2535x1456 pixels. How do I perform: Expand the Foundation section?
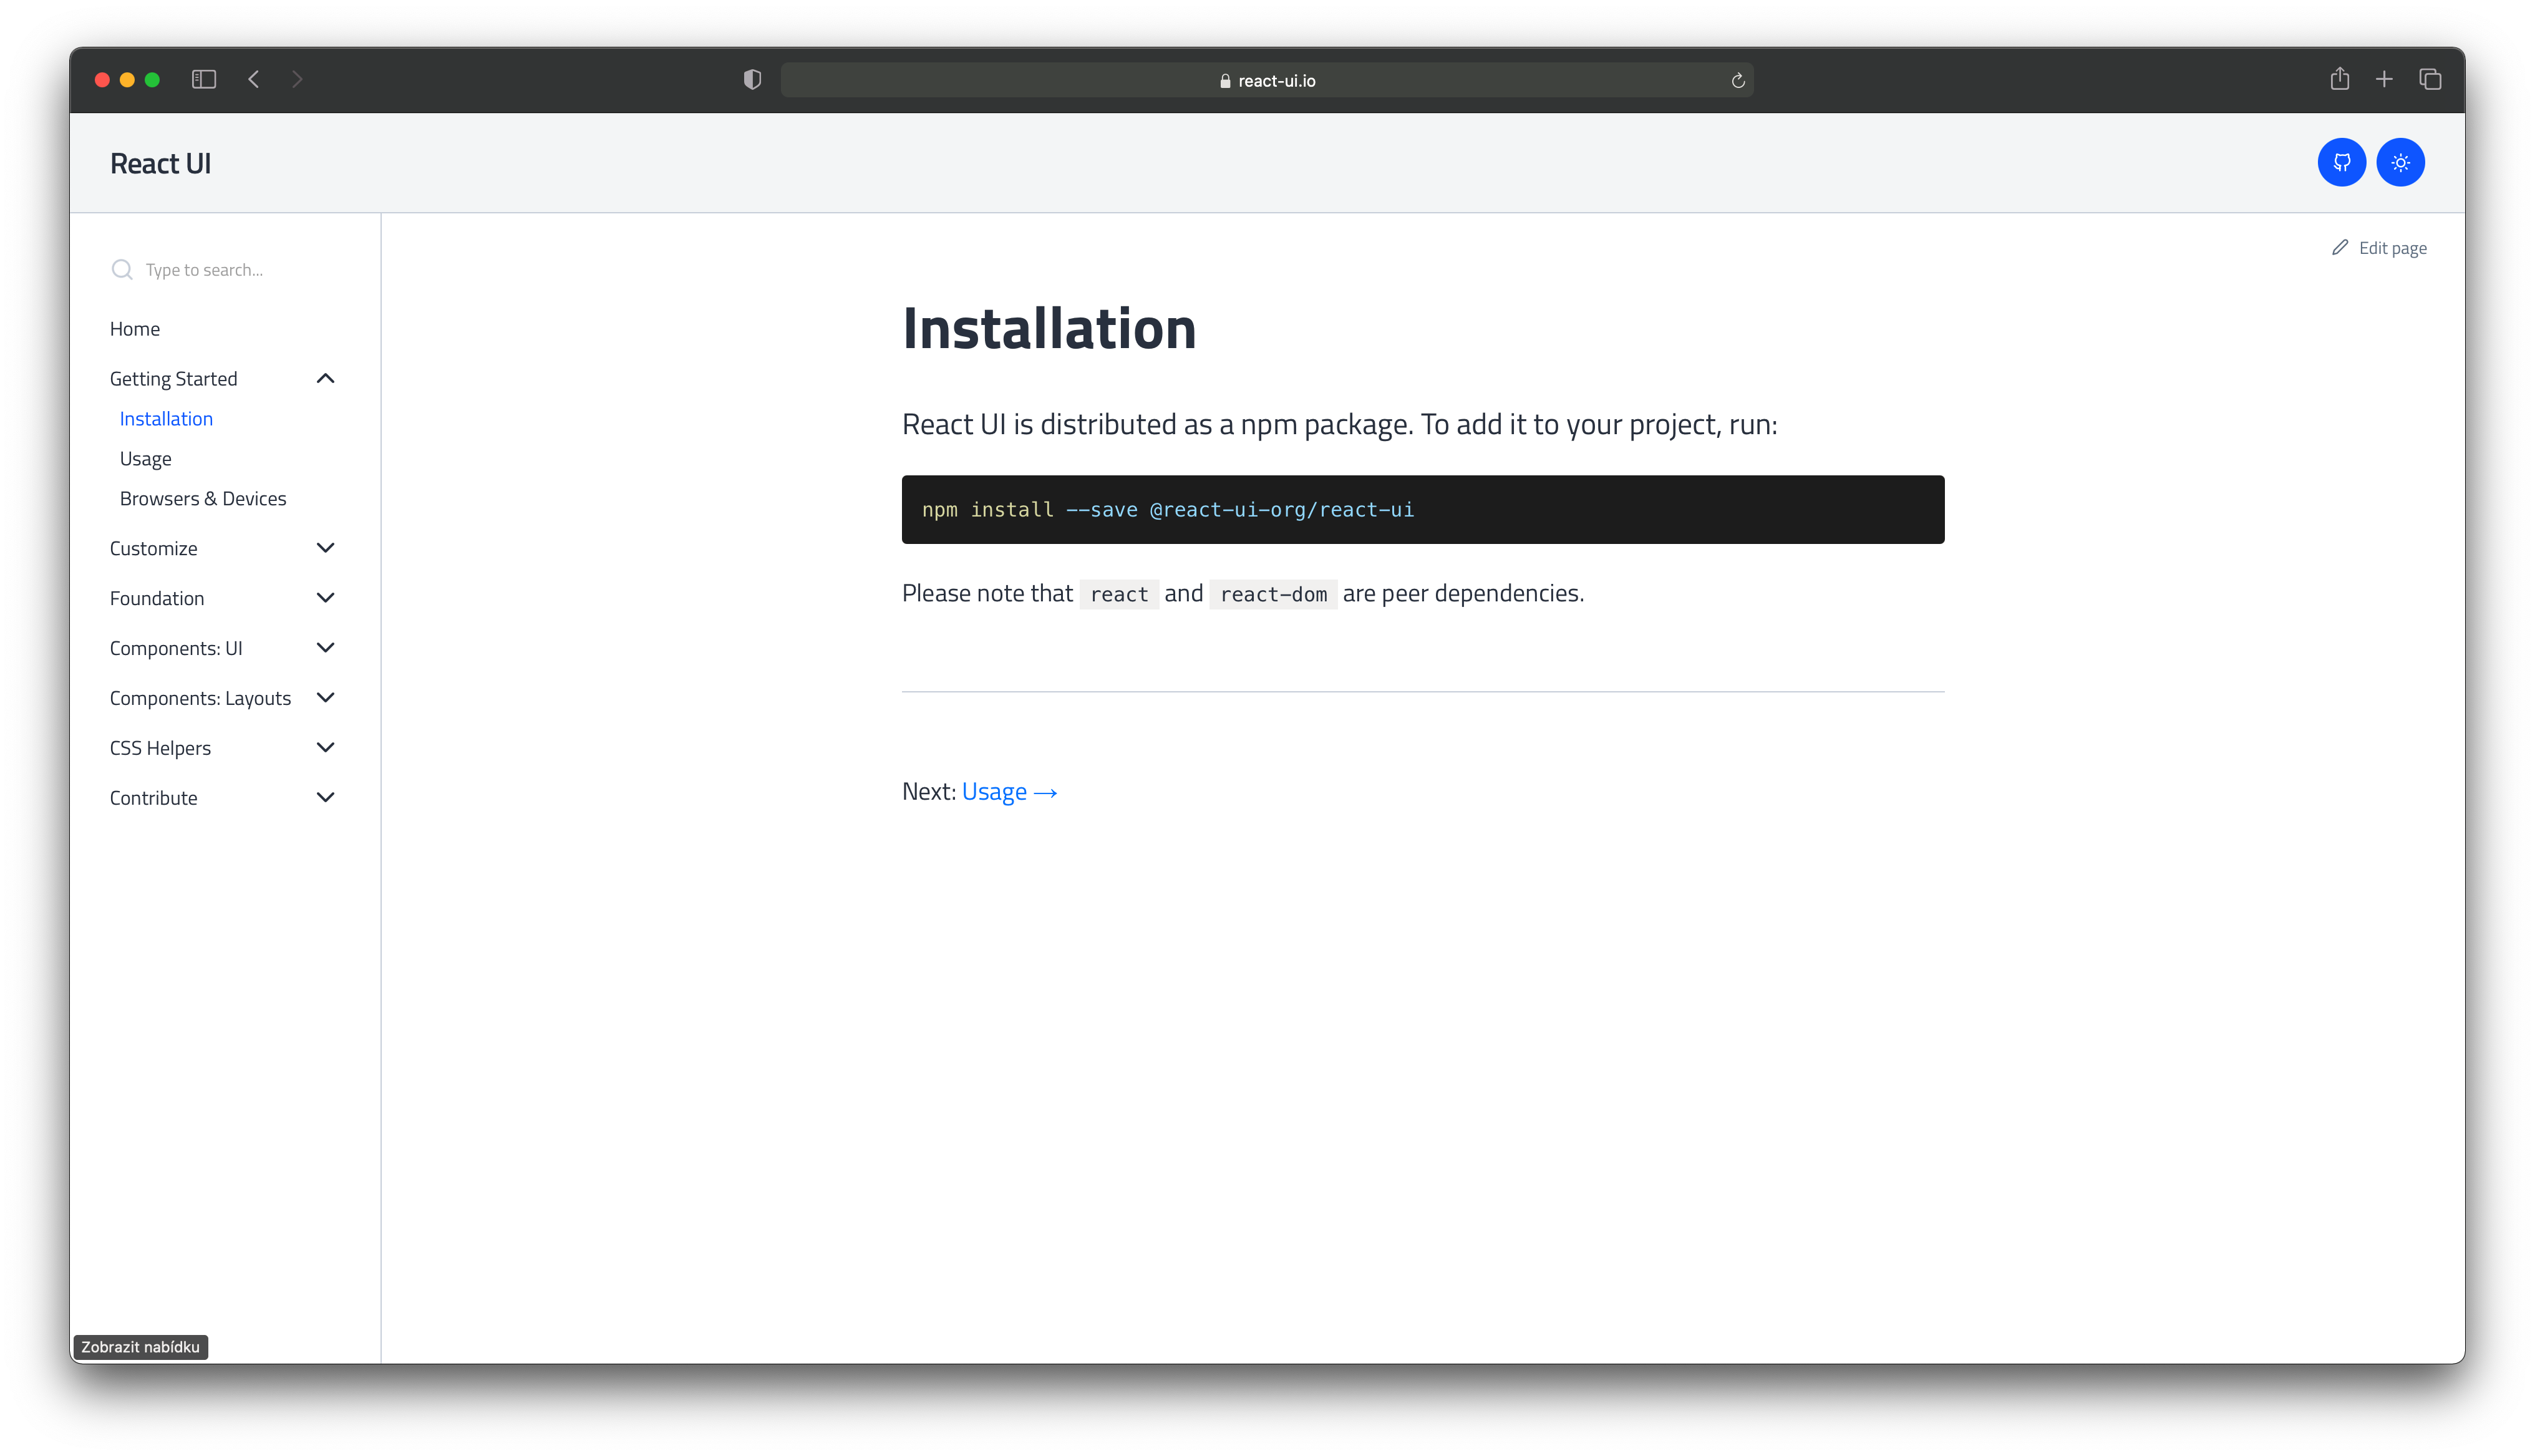click(325, 598)
